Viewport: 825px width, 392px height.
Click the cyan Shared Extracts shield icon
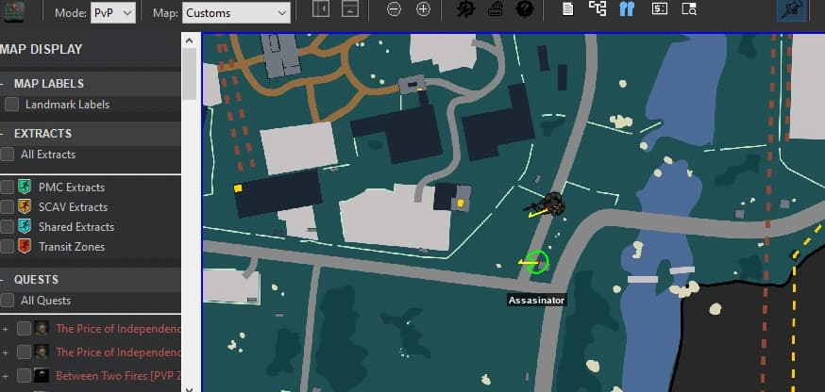point(25,226)
